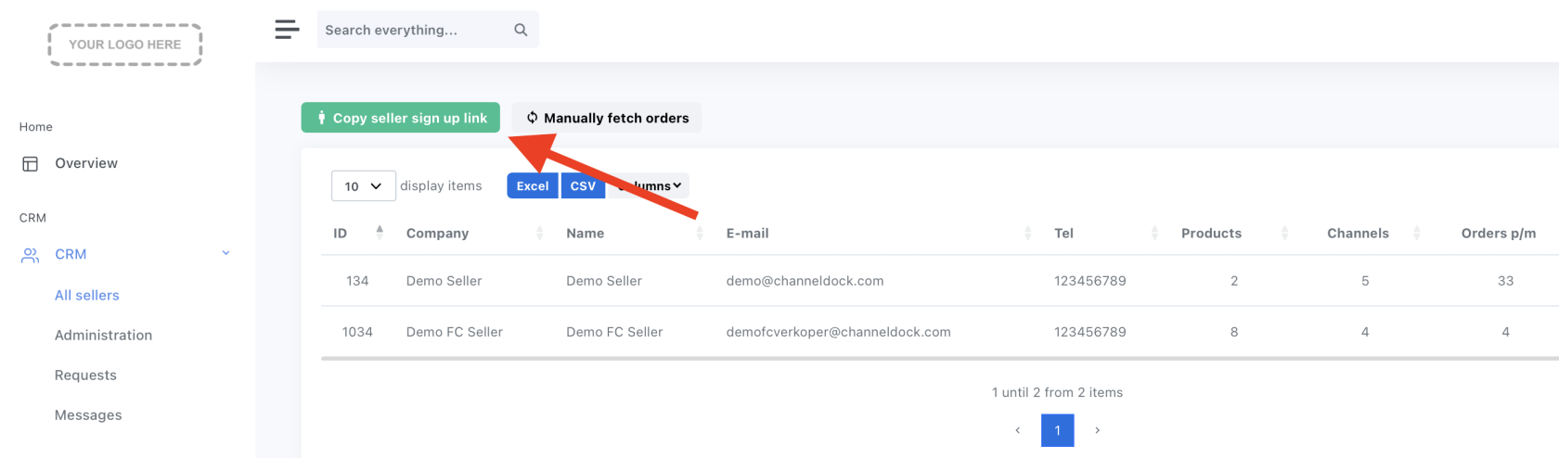
Task: Open Requests submenu item
Action: click(85, 375)
